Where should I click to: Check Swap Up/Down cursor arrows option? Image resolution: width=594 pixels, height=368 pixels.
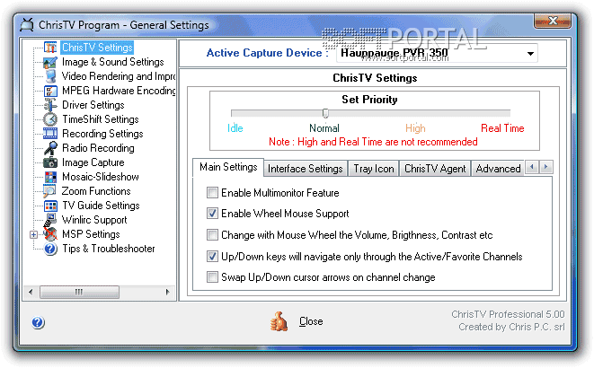coord(212,277)
